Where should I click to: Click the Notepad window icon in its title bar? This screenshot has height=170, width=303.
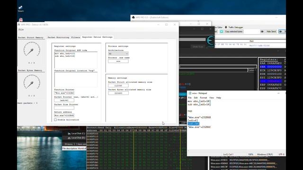pos(190,93)
